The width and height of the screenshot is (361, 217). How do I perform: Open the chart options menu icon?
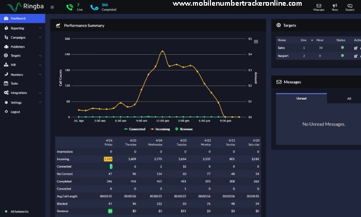[256, 41]
